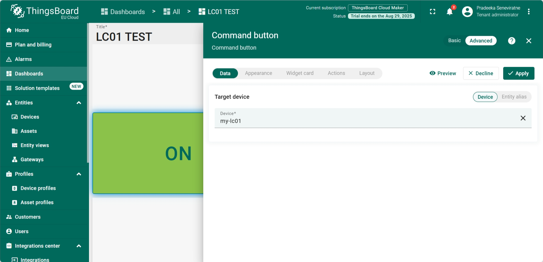Click the Gateways icon
This screenshot has height=262, width=543.
14,159
